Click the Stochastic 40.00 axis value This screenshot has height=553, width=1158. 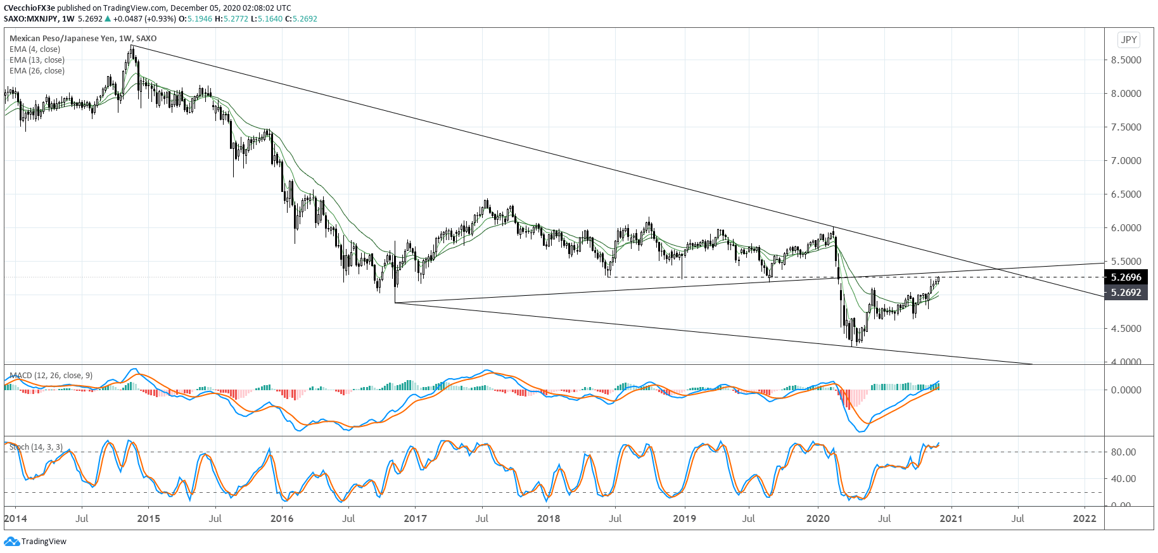click(1124, 479)
